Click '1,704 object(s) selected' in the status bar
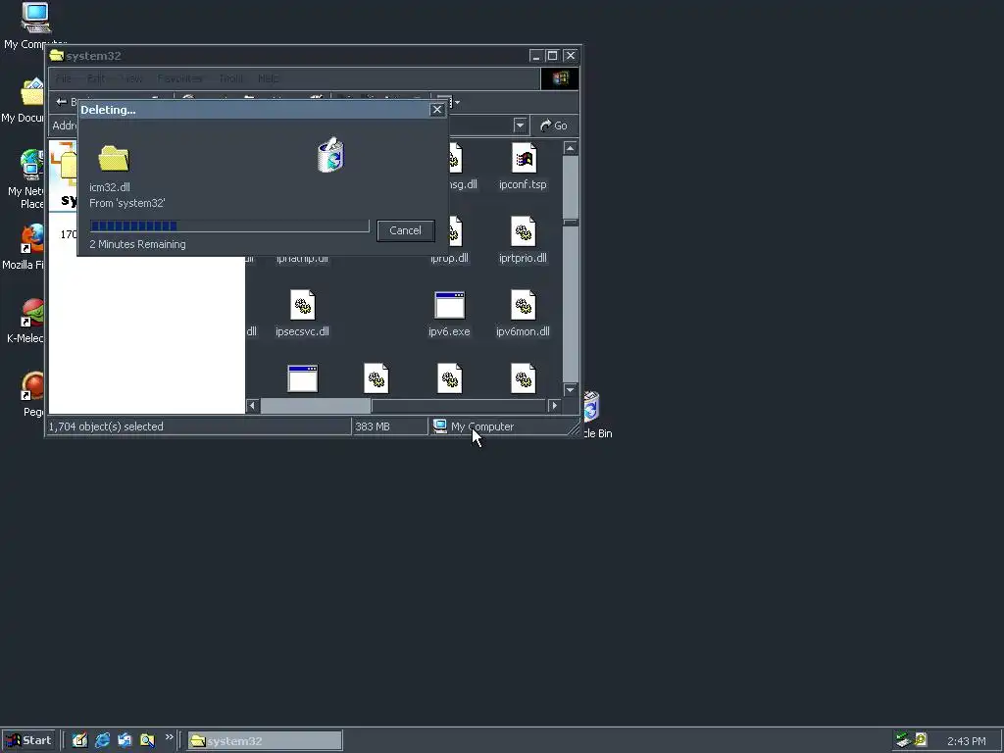This screenshot has width=1004, height=753. pos(106,427)
